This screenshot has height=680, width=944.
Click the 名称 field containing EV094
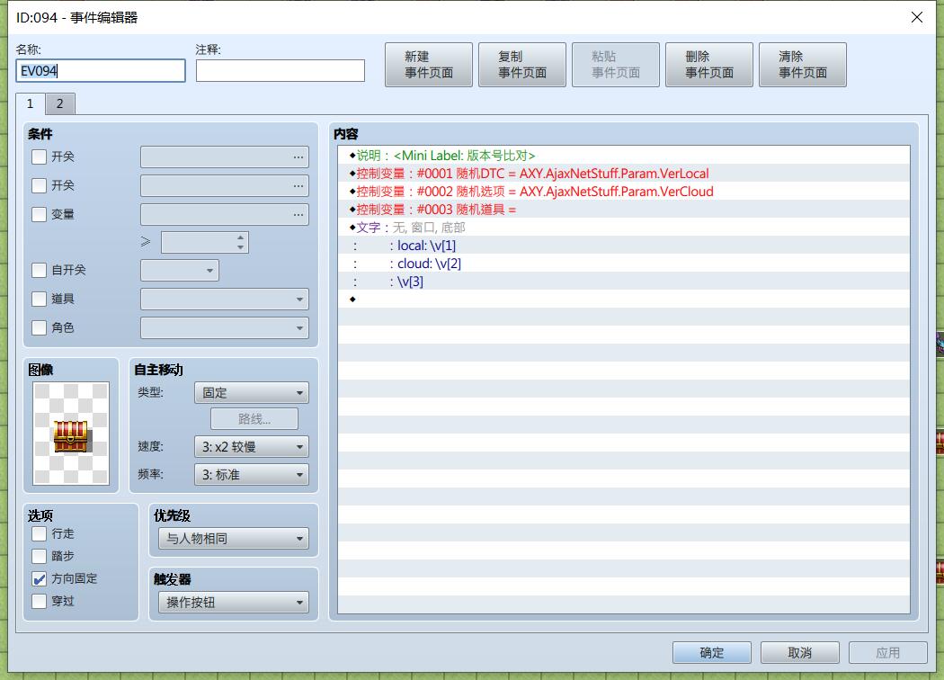101,70
